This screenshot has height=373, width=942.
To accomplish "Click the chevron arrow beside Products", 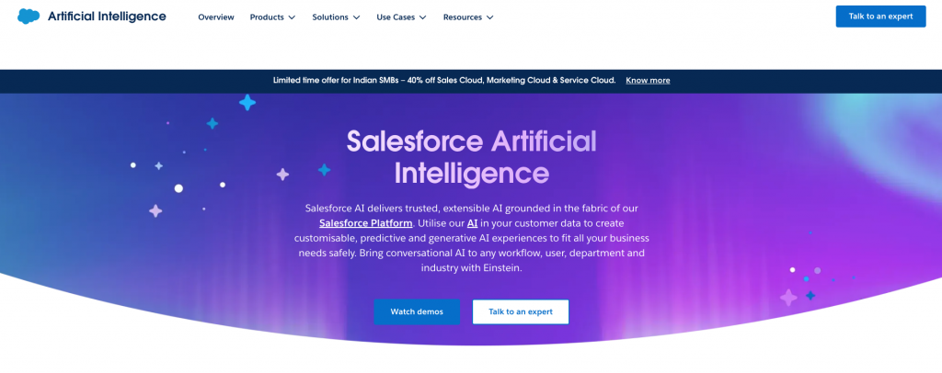I will coord(292,17).
